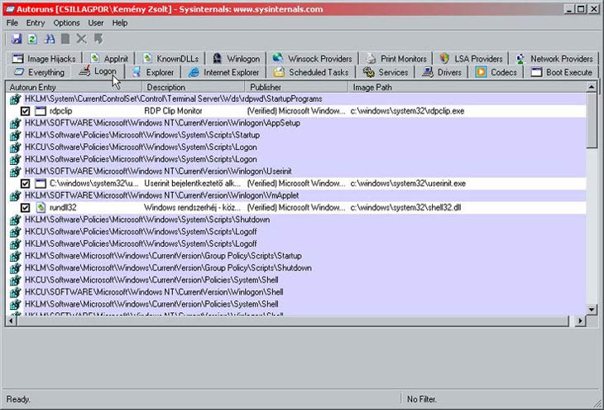Click the Delete X toolbar icon
The width and height of the screenshot is (604, 410).
click(x=81, y=39)
